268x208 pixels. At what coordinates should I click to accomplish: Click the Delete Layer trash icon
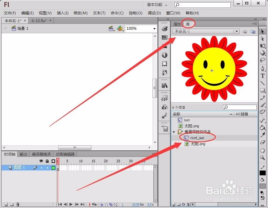[x=18, y=204]
